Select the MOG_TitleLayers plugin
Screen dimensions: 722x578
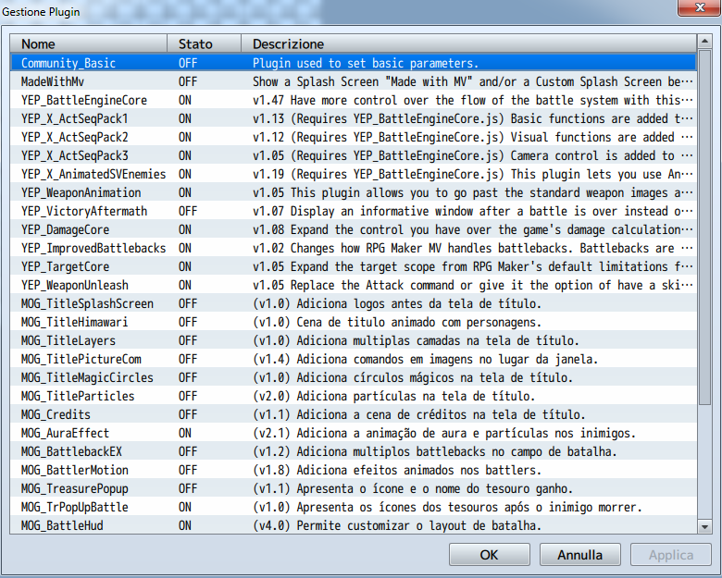coord(354,340)
